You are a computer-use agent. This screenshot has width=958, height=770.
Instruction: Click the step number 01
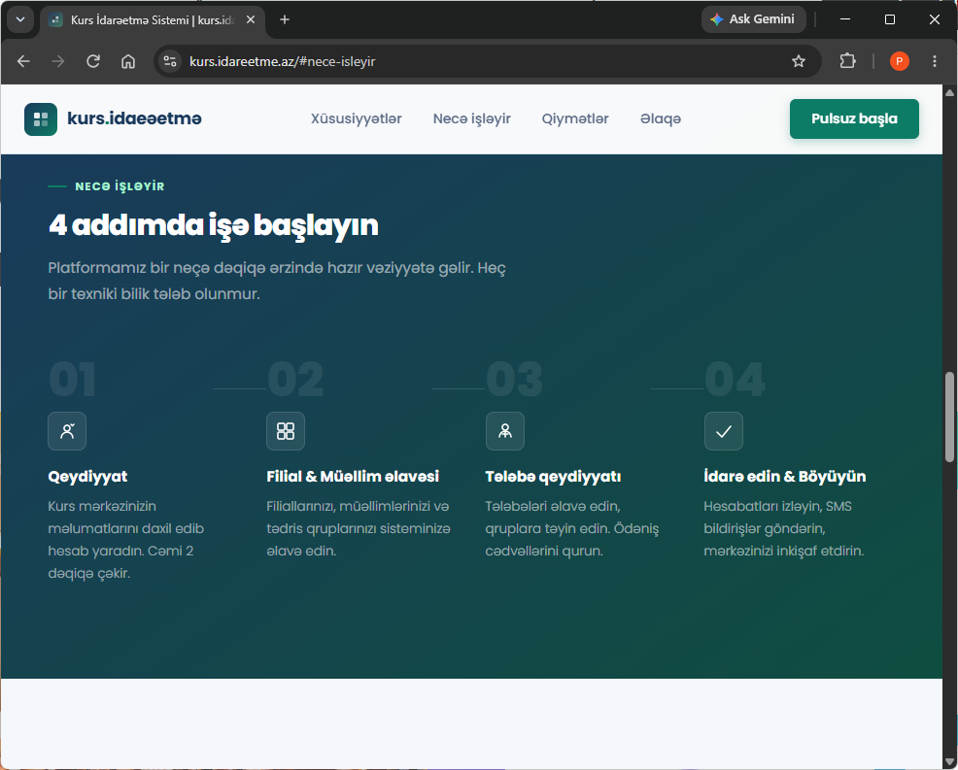point(72,380)
